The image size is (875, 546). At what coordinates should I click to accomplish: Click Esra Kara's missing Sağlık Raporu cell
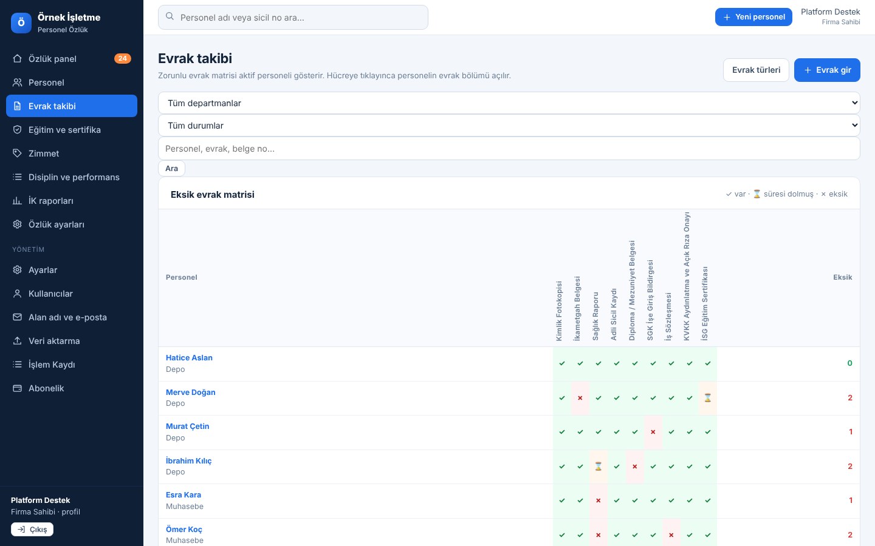pos(599,501)
